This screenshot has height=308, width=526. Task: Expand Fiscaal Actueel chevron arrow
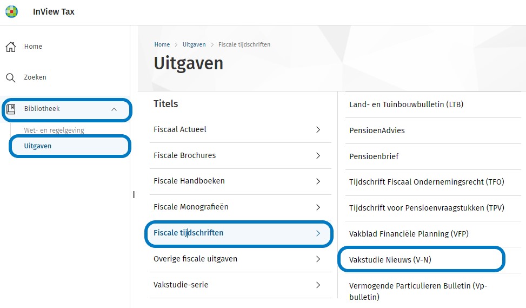click(x=318, y=130)
